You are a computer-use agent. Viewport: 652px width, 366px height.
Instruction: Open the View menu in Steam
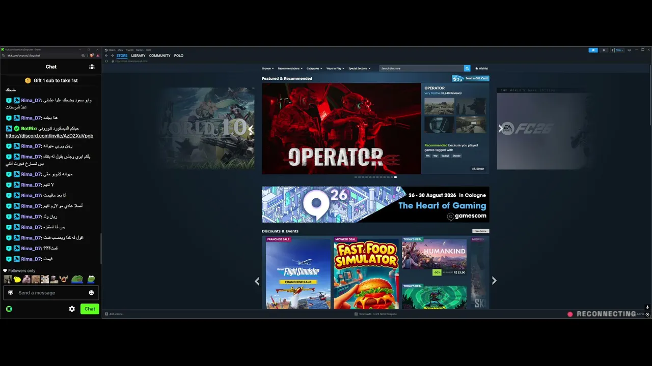121,50
